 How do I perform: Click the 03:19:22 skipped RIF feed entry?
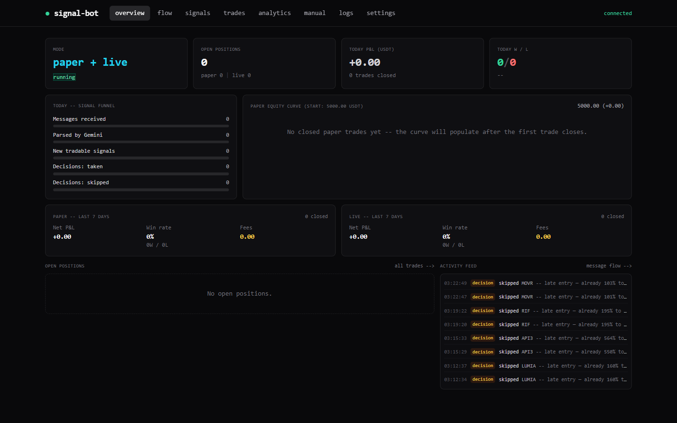535,311
